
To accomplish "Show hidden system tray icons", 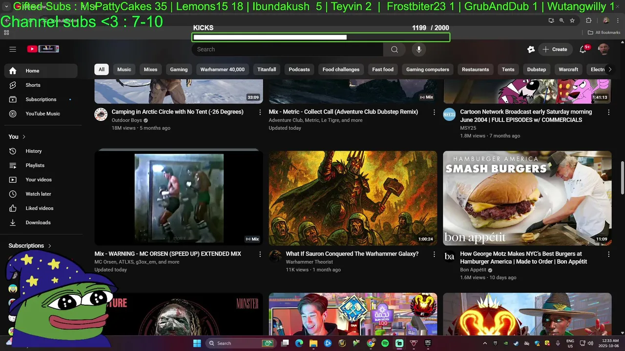I will point(485,343).
